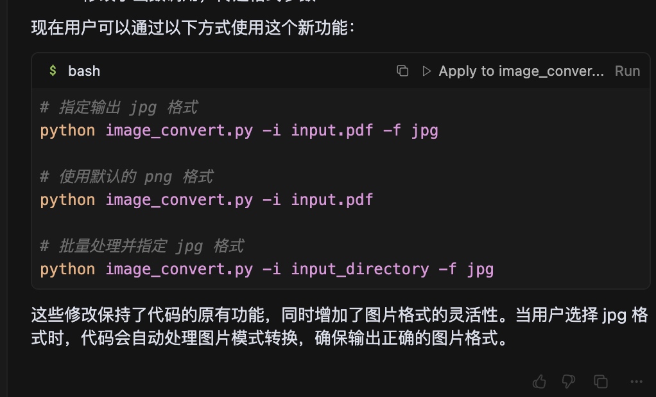Give the response a thumbs up
The width and height of the screenshot is (656, 397).
(539, 382)
